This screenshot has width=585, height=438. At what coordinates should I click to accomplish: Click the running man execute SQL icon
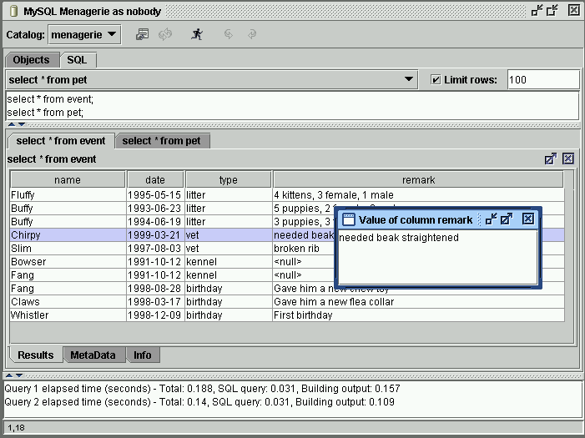(x=197, y=34)
